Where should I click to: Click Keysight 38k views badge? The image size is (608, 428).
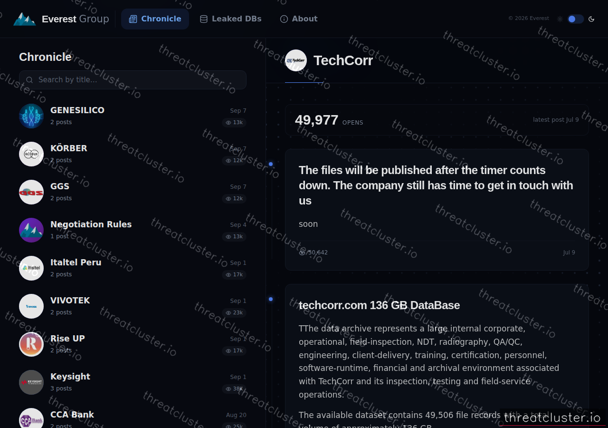(x=234, y=389)
